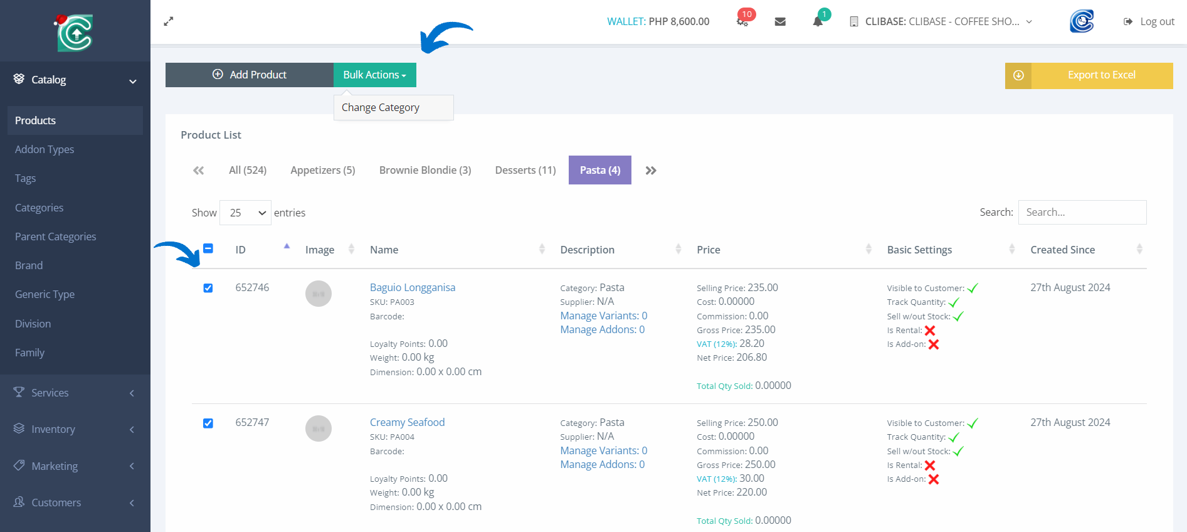Click the download icon beside Export to Excel
Screen dimensions: 1187x532
[x=1018, y=75]
